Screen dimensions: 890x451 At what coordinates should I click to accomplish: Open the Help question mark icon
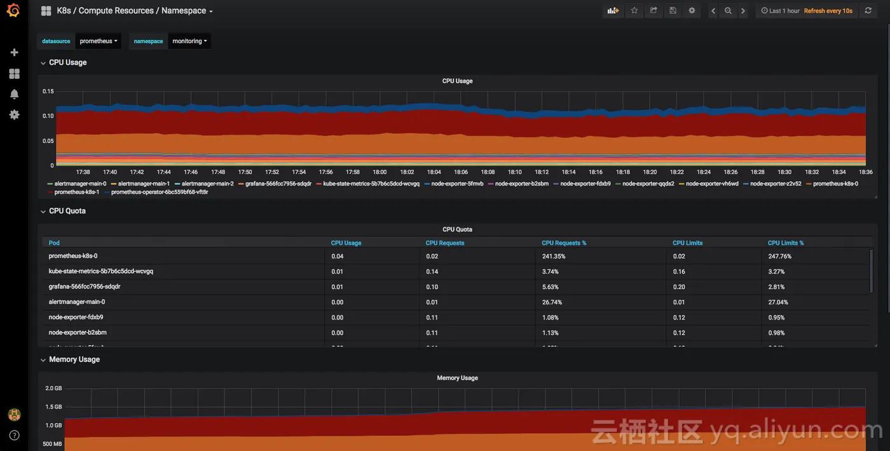point(14,436)
